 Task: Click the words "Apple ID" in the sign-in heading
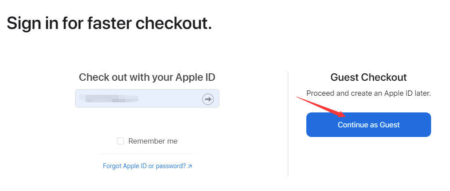pyautogui.click(x=196, y=77)
